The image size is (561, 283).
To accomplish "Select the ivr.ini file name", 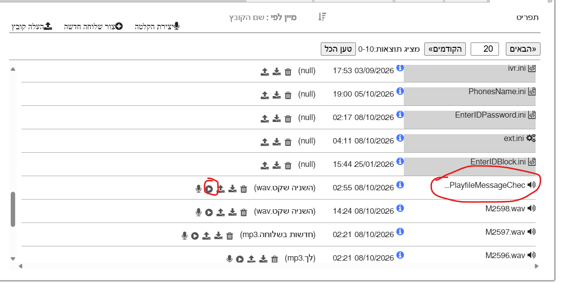I will point(517,68).
